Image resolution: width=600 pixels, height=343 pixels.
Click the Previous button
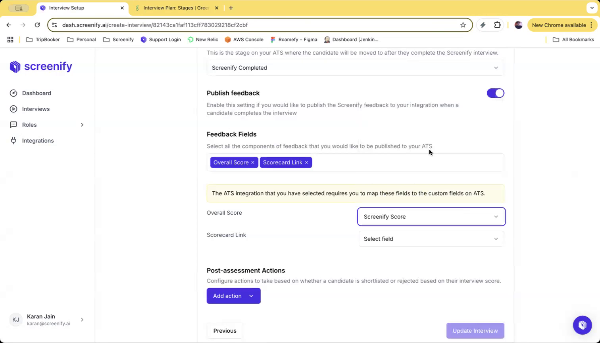point(225,331)
